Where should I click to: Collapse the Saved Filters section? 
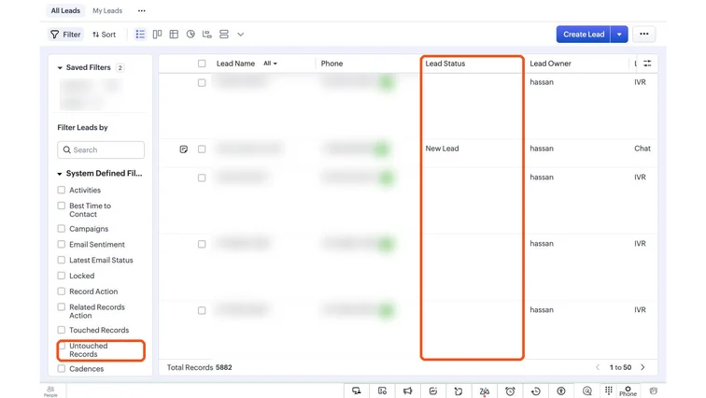click(60, 67)
